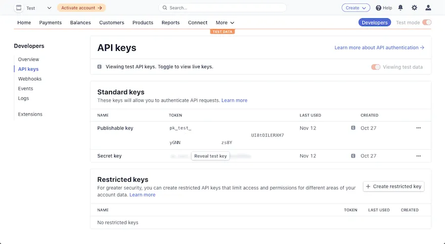Click info icon in Publishable key row
The height and width of the screenshot is (244, 445).
(x=353, y=128)
